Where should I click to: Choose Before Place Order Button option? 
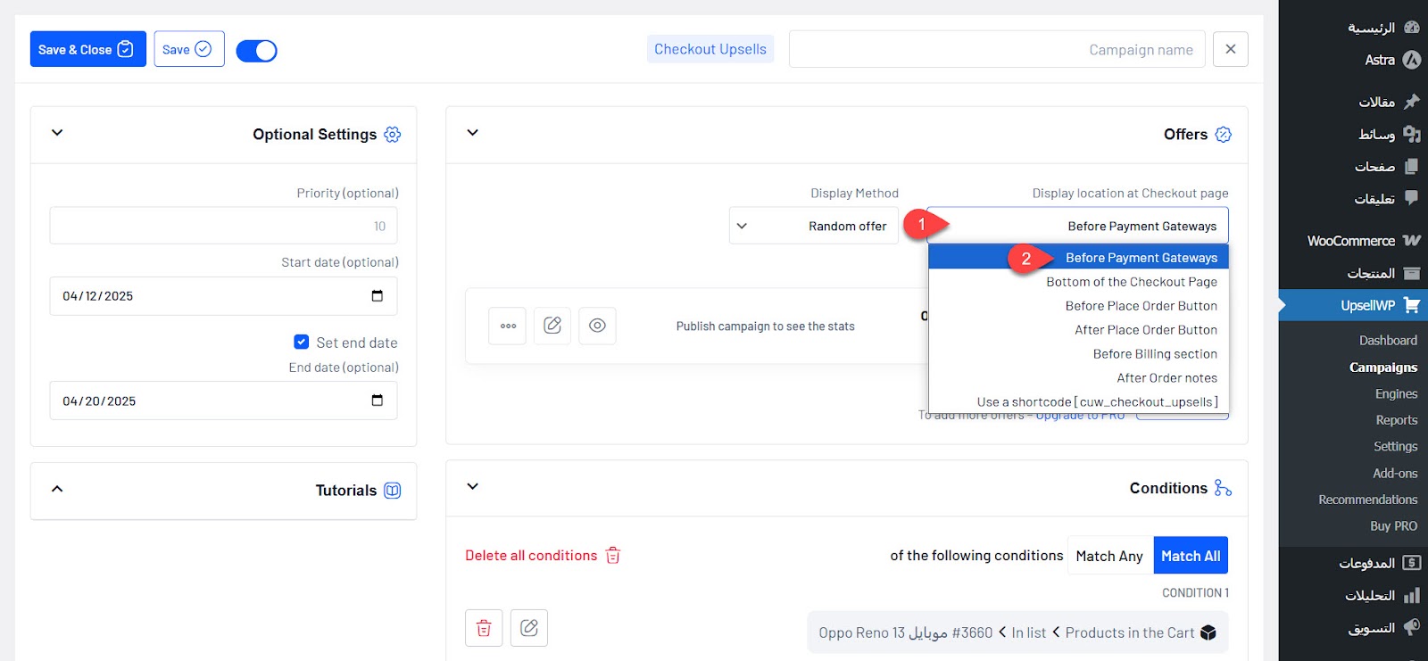coord(1141,306)
